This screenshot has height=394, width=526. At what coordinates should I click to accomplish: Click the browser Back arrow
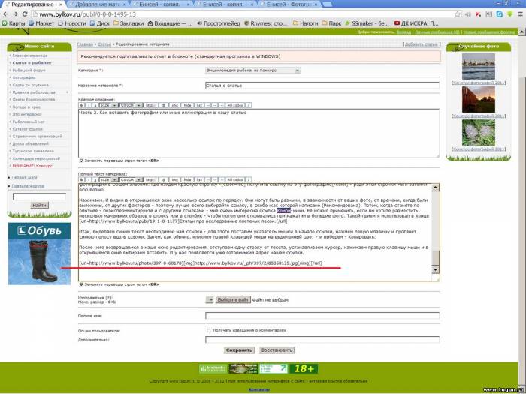coord(5,14)
